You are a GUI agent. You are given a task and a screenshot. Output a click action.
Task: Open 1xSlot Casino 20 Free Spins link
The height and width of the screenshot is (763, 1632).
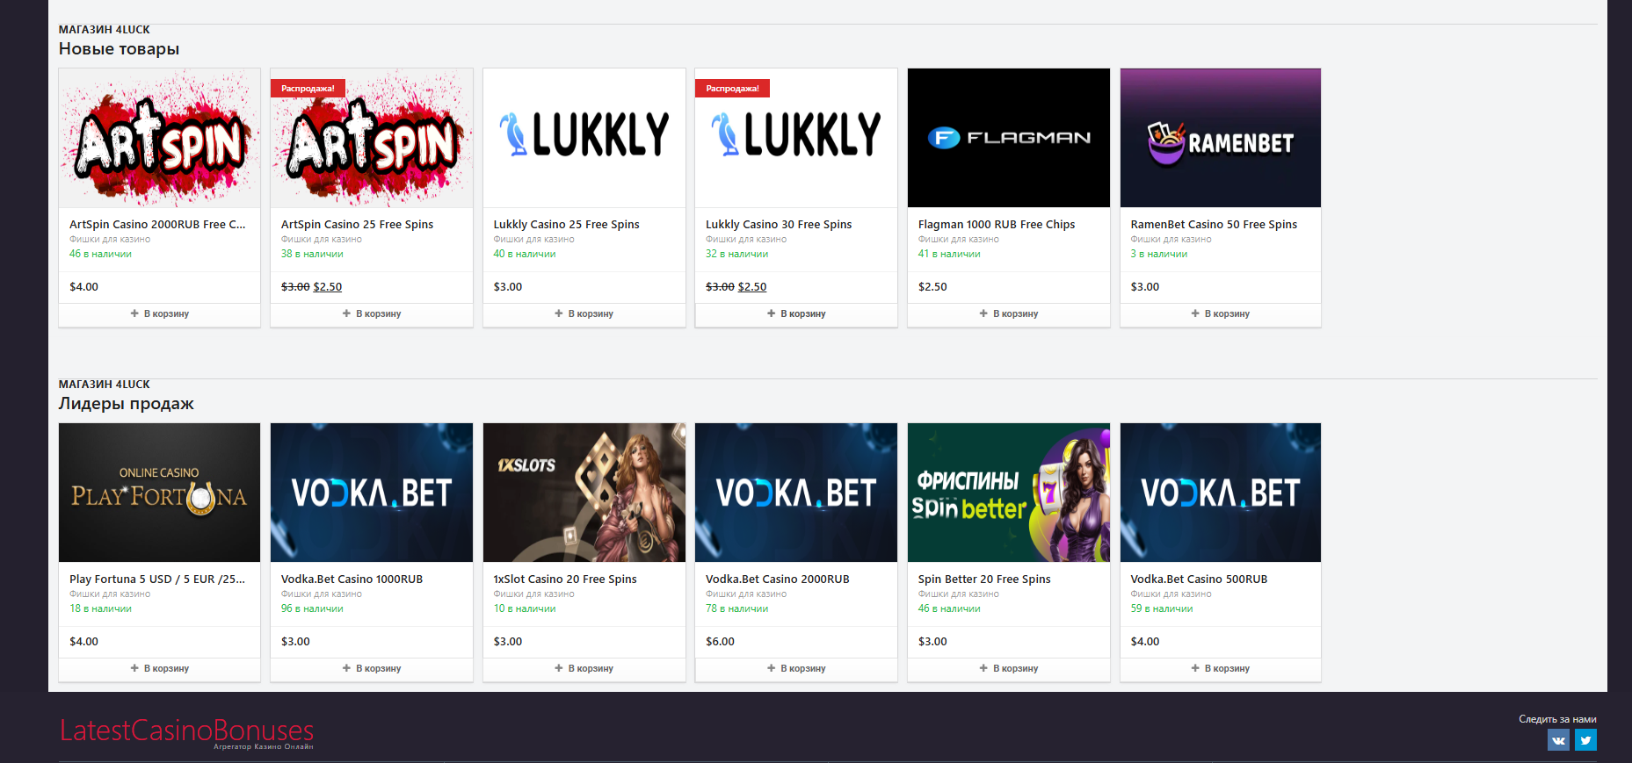(x=565, y=579)
